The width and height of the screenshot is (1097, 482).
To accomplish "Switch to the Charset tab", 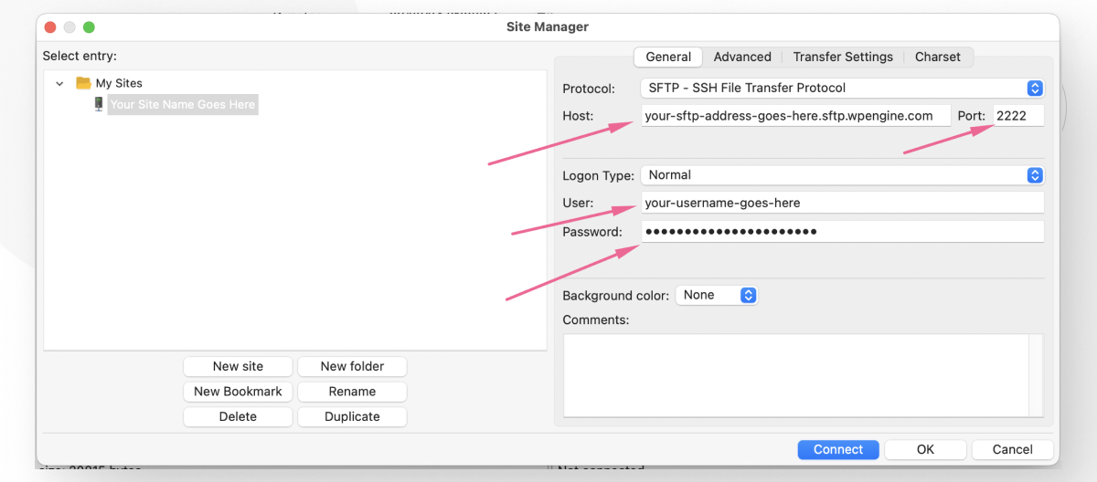I will pos(938,57).
